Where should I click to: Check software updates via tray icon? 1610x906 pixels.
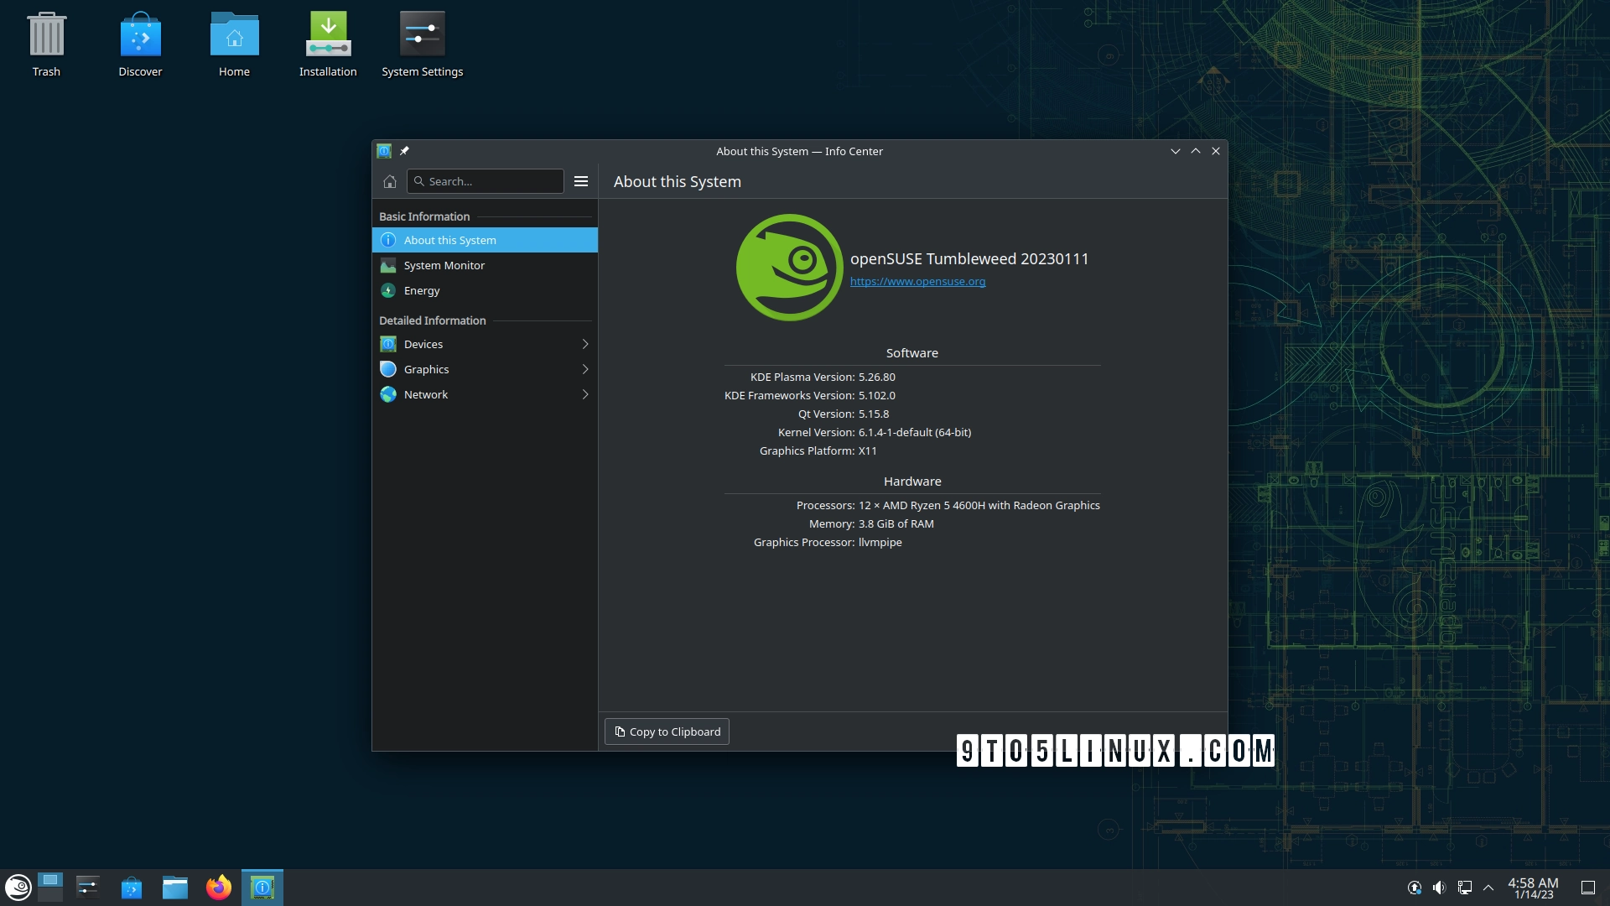1415,887
